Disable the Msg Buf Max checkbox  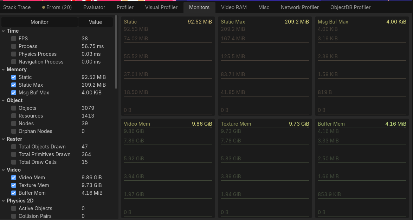[14, 93]
